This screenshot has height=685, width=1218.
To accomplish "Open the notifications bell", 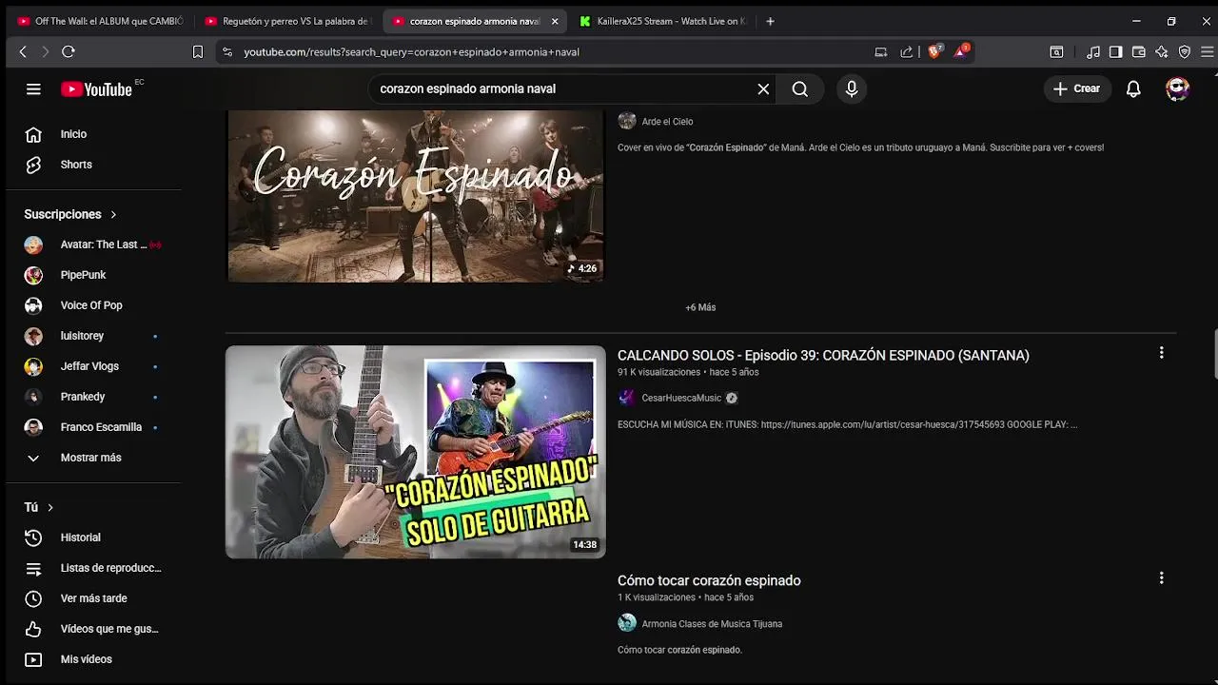I will point(1133,88).
